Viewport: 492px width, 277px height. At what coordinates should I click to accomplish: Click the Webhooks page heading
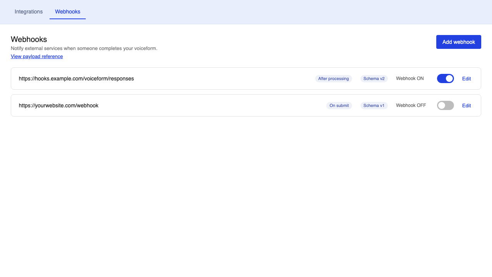29,39
